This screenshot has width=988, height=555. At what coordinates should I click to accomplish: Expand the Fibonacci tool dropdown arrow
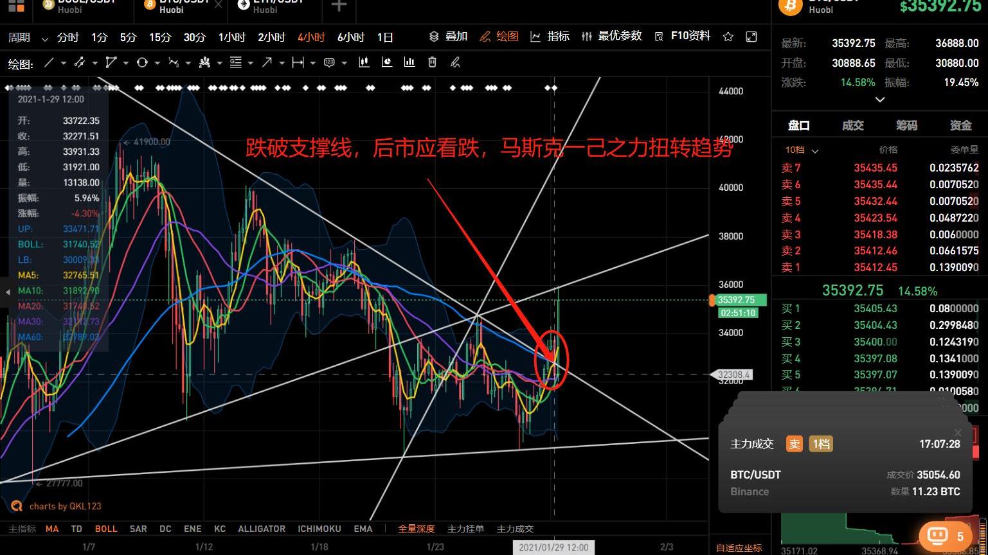pyautogui.click(x=251, y=63)
